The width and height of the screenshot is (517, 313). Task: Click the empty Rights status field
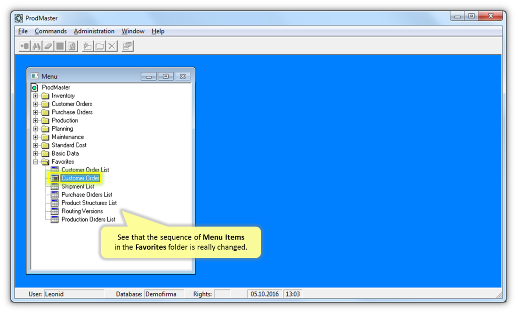[x=222, y=294]
